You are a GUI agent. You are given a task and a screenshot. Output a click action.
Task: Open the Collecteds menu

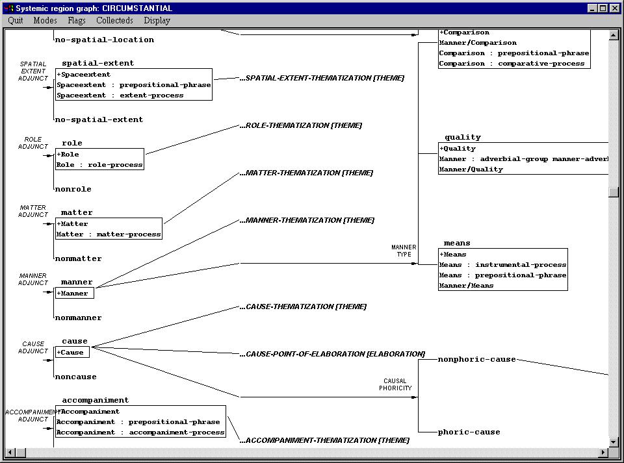[114, 20]
